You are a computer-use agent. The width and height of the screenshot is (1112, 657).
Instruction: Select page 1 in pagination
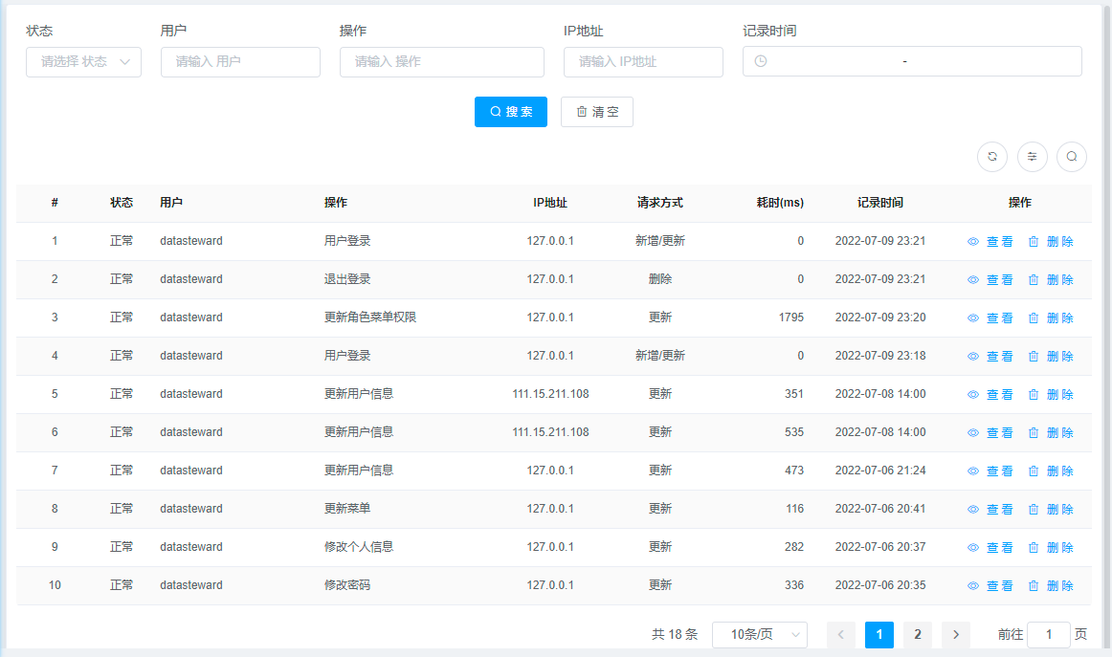(x=878, y=635)
